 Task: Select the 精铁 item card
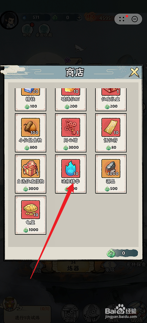pos(30,100)
